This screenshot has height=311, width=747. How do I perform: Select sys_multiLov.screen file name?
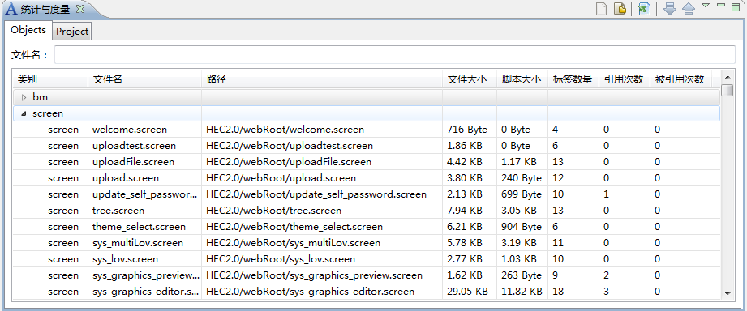(x=138, y=242)
